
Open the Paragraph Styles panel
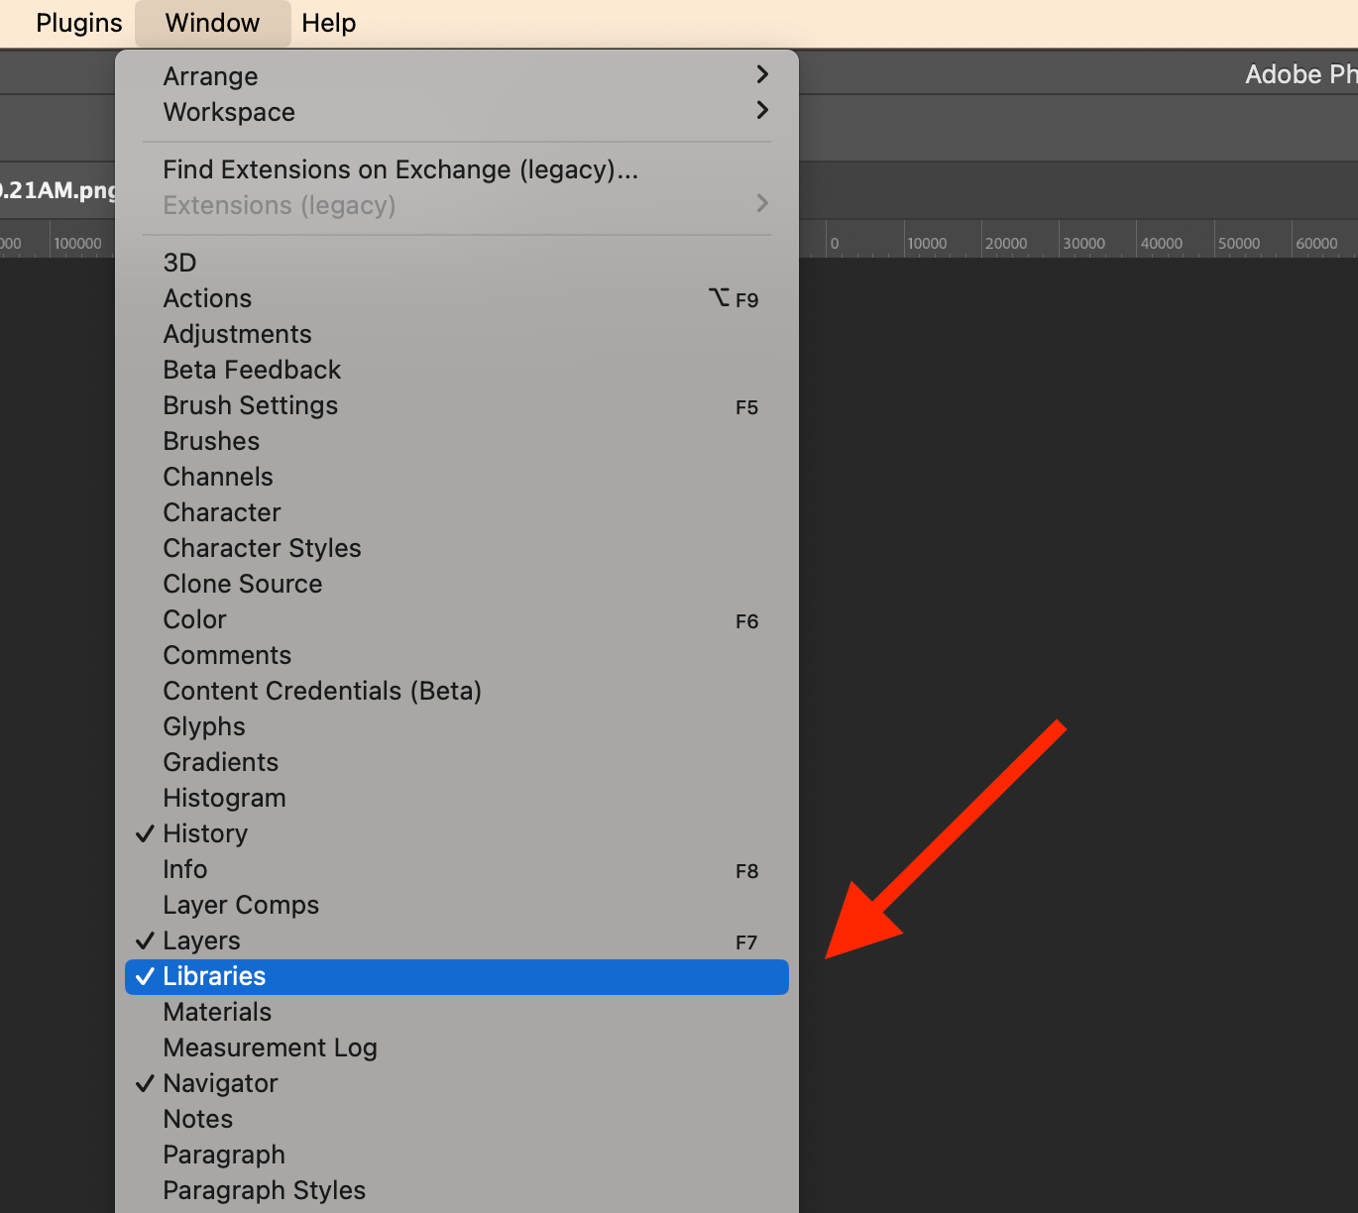point(457,1190)
